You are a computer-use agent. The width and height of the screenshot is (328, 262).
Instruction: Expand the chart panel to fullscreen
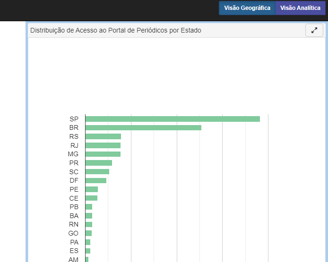click(314, 31)
